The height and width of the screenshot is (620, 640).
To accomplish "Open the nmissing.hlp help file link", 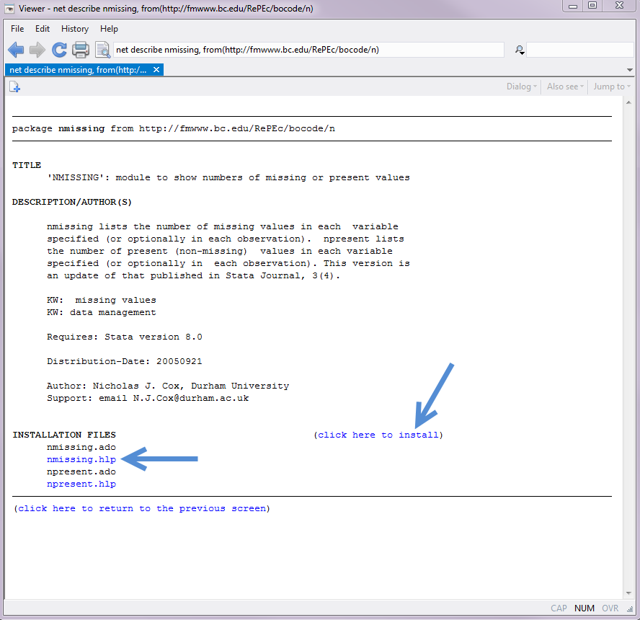I will click(81, 459).
